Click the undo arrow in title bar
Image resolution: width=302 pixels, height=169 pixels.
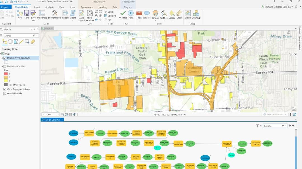point(16,2)
